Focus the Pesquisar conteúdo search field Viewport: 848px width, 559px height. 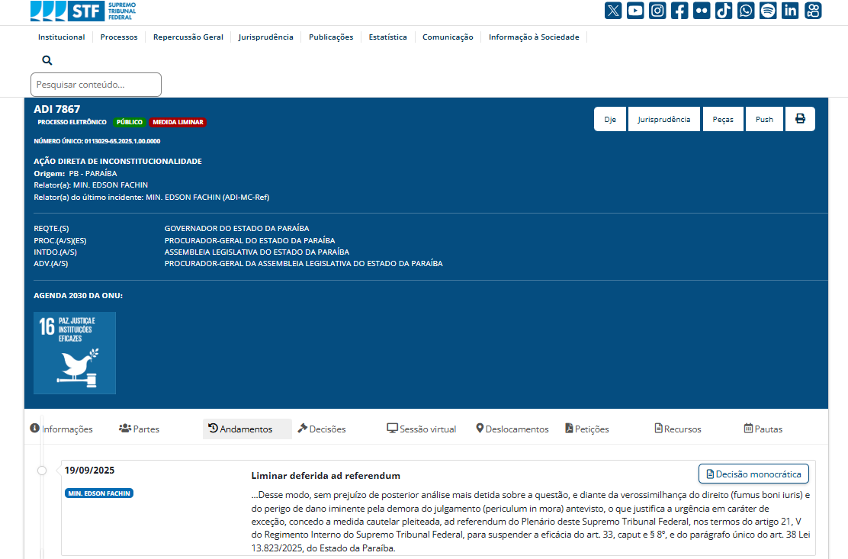pyautogui.click(x=96, y=85)
